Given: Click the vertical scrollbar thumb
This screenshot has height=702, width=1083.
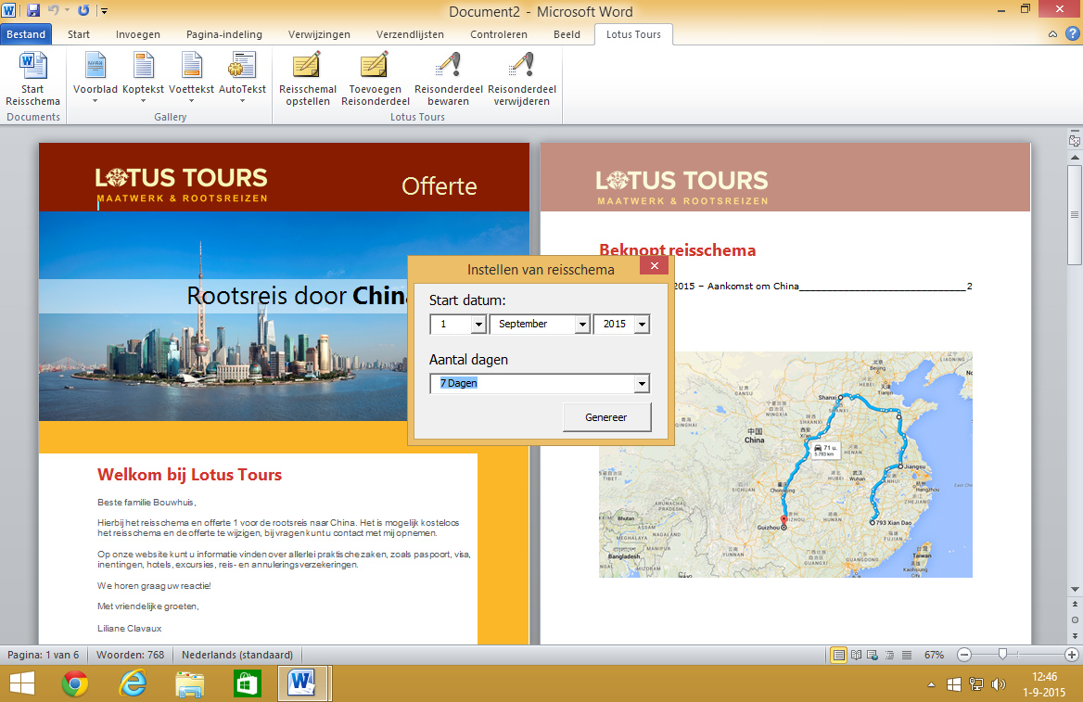Looking at the screenshot, I should click(x=1075, y=215).
